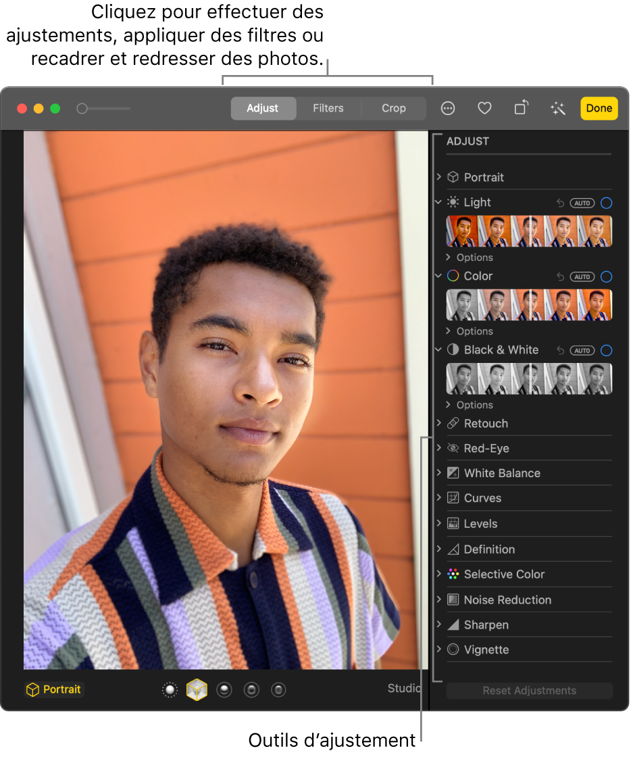Screen dimensions: 631x757
Task: Click the Black & White thumbnail strip slider
Action: point(529,379)
